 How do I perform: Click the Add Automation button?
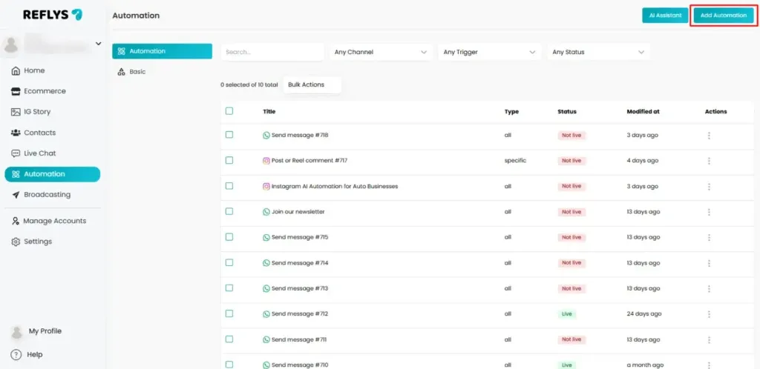pyautogui.click(x=723, y=16)
